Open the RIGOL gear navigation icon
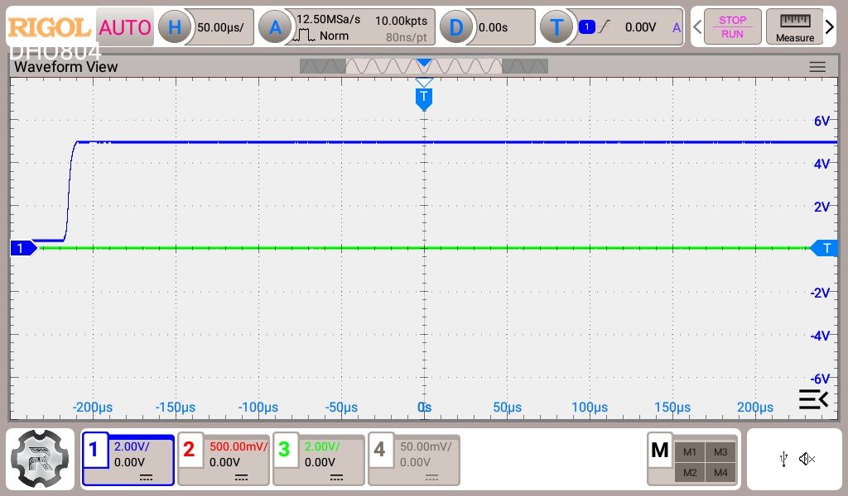The width and height of the screenshot is (848, 496). (x=40, y=459)
